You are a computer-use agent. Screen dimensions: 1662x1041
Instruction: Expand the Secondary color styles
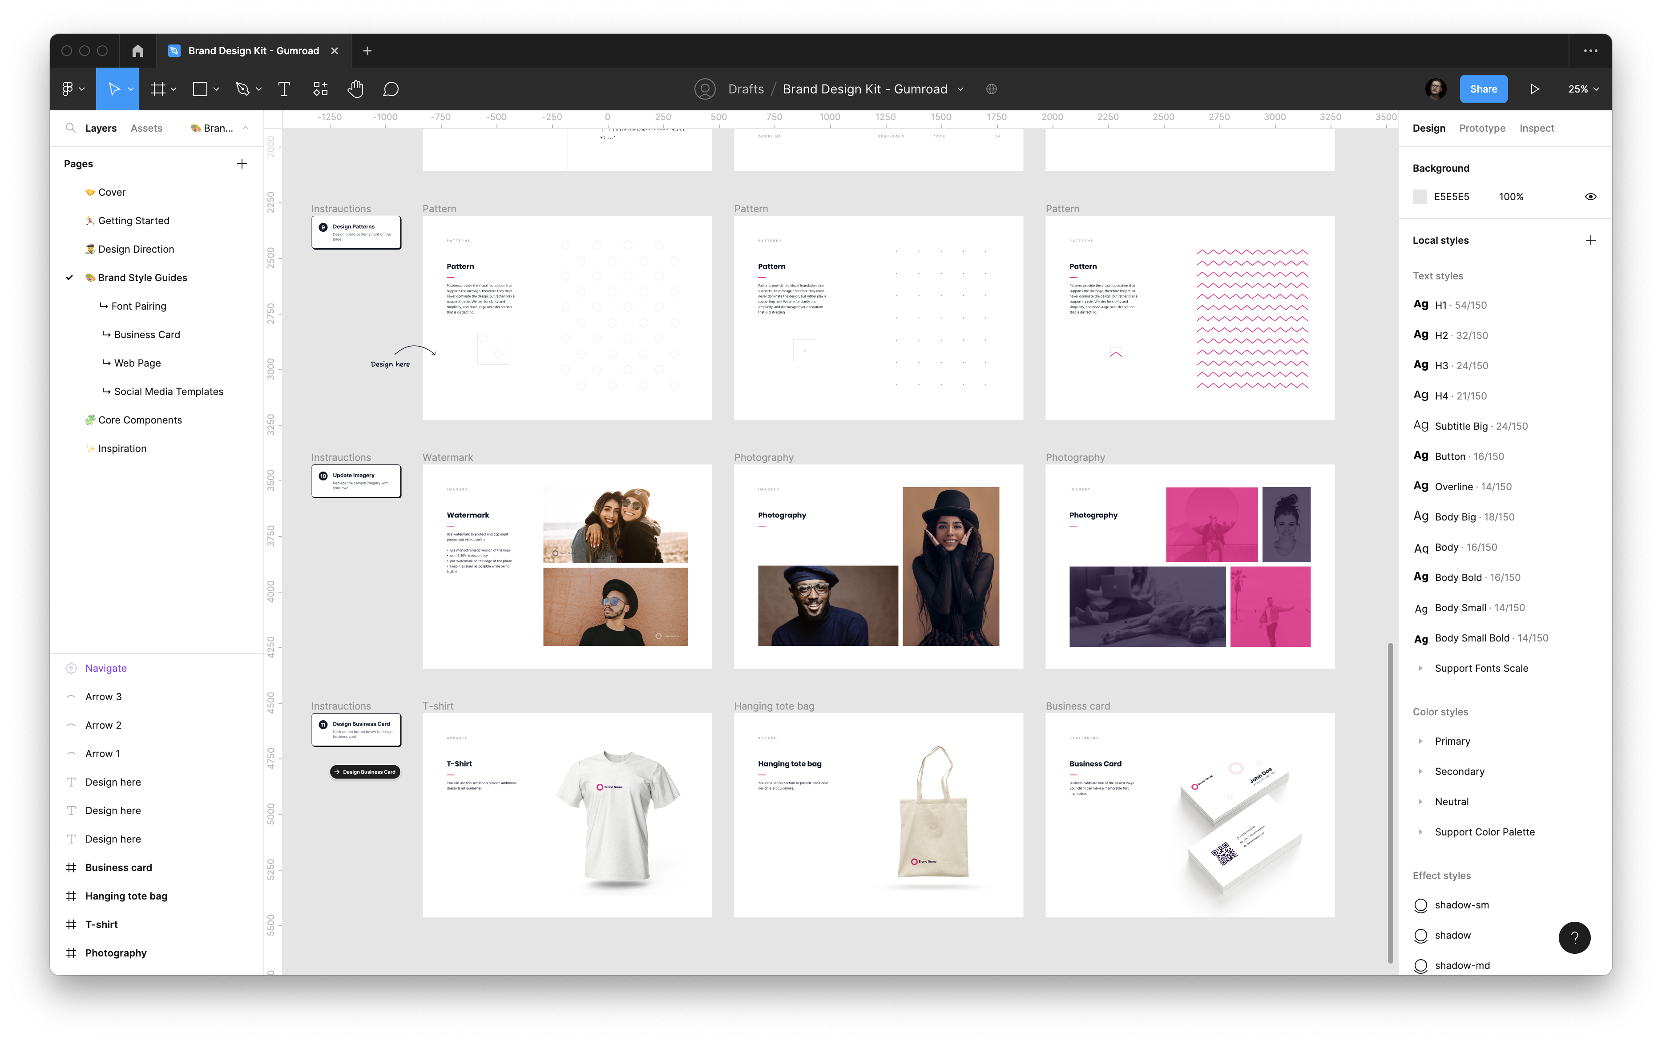tap(1420, 772)
